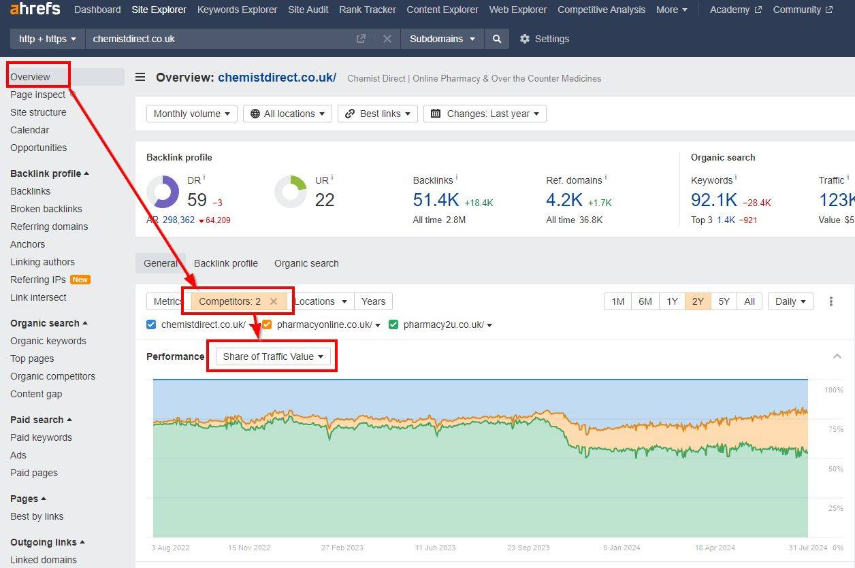Open Page inspect in sidebar

pyautogui.click(x=38, y=95)
